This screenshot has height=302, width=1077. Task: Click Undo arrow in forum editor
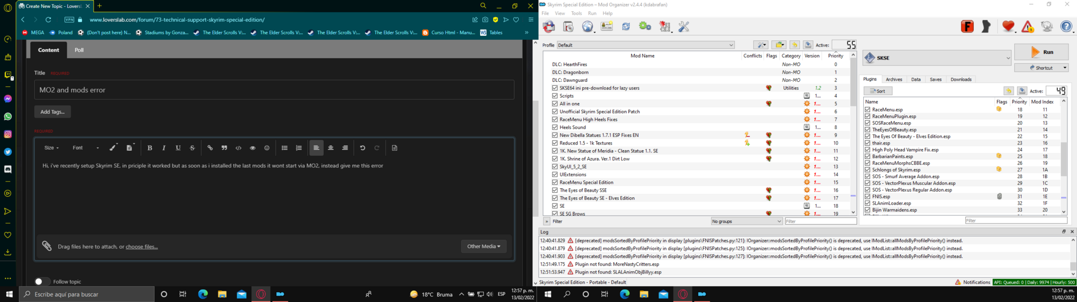[362, 148]
